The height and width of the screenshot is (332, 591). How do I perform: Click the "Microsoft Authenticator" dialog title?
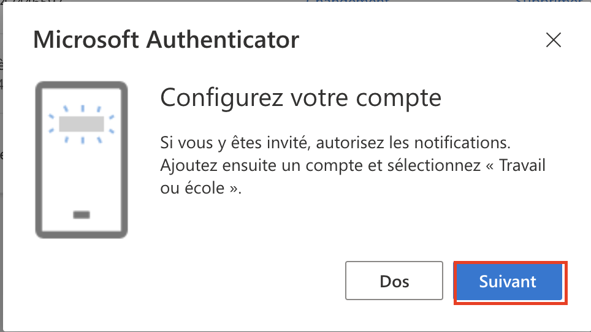click(x=166, y=40)
